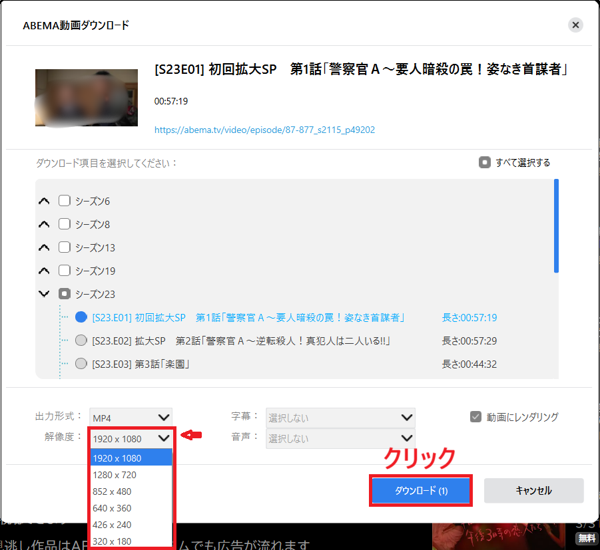Expand the シーズン6 season group

(x=44, y=200)
